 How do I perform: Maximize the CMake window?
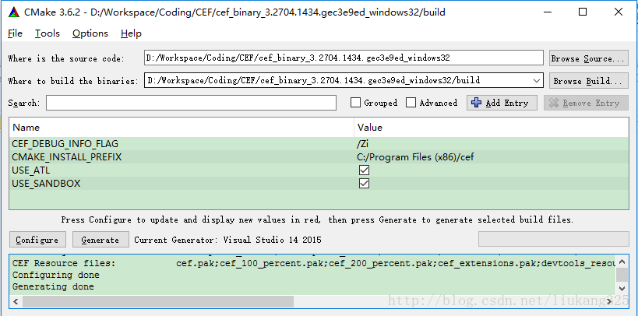tap(583, 12)
